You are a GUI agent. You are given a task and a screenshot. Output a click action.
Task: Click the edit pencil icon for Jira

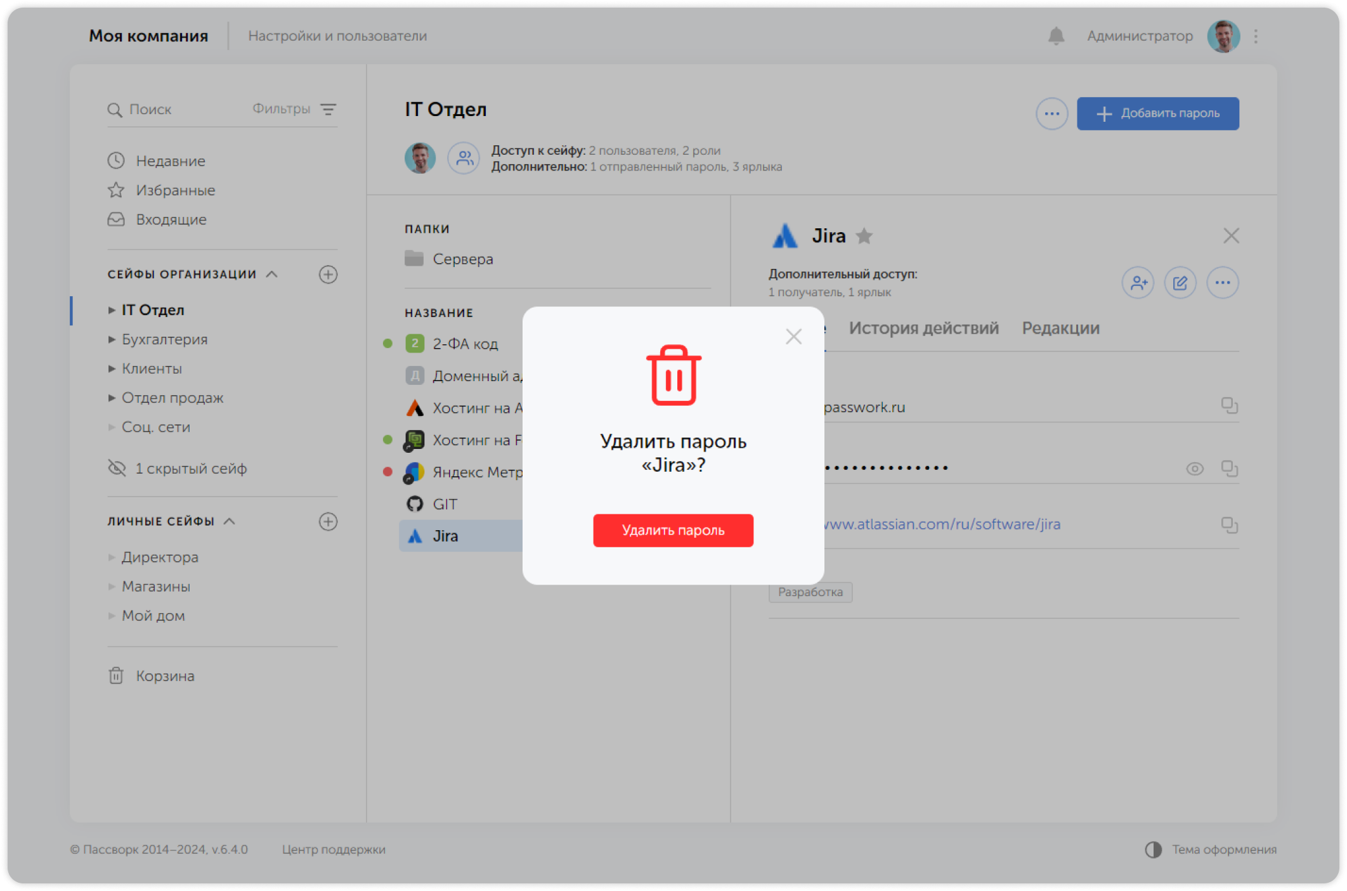coord(1180,283)
